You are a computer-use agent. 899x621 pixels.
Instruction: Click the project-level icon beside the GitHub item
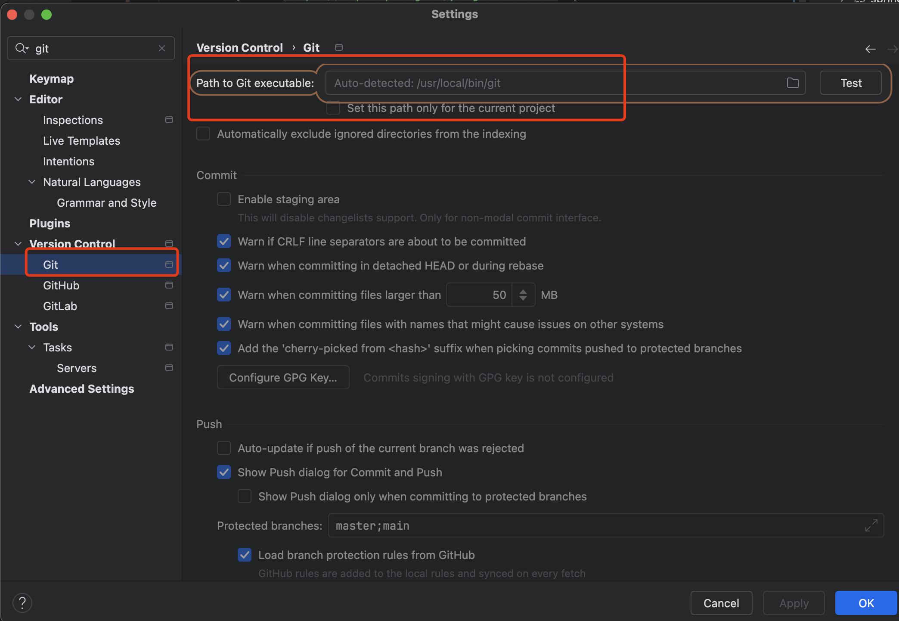point(169,285)
